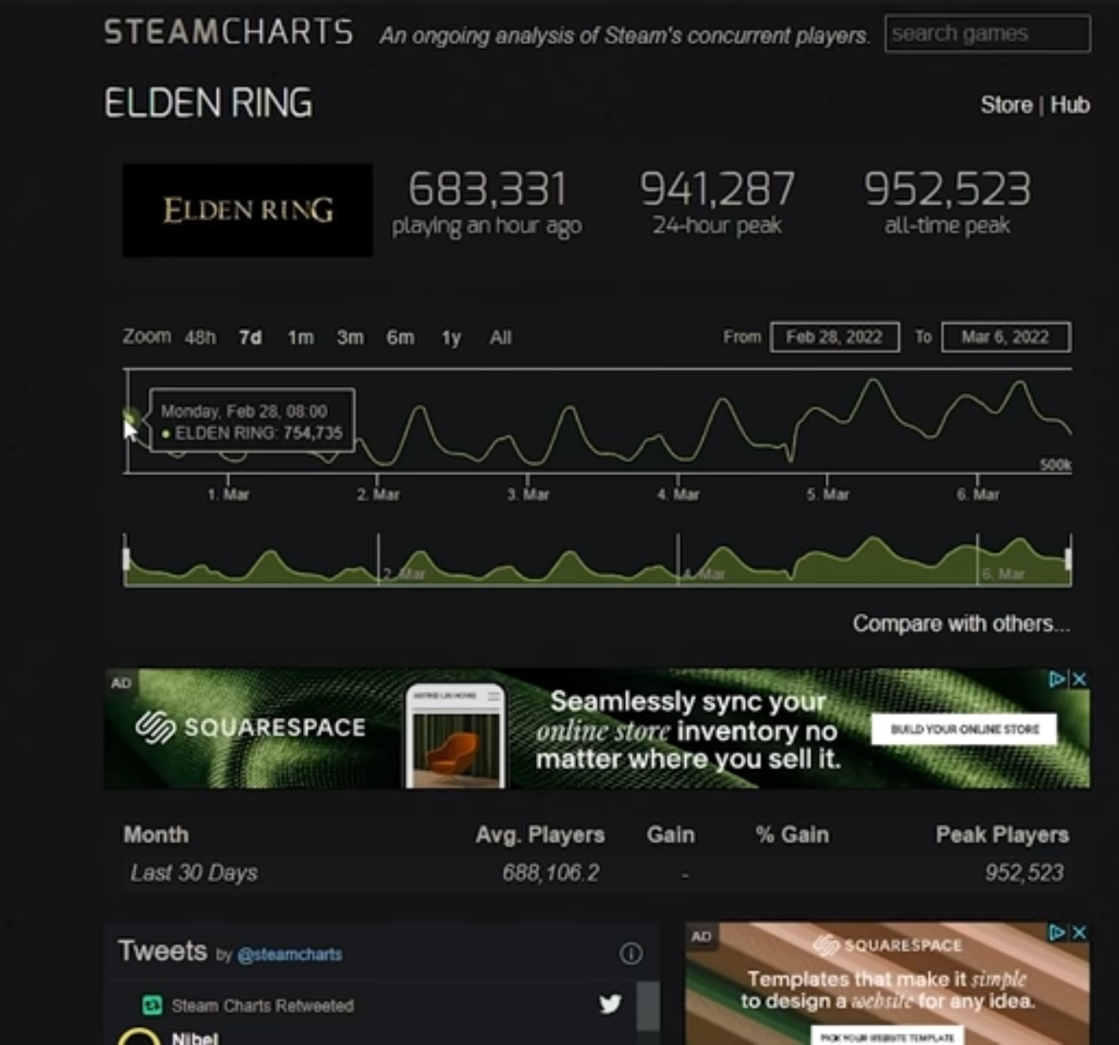Open the Nibel tweet author name
The image size is (1119, 1045).
pos(195,1037)
